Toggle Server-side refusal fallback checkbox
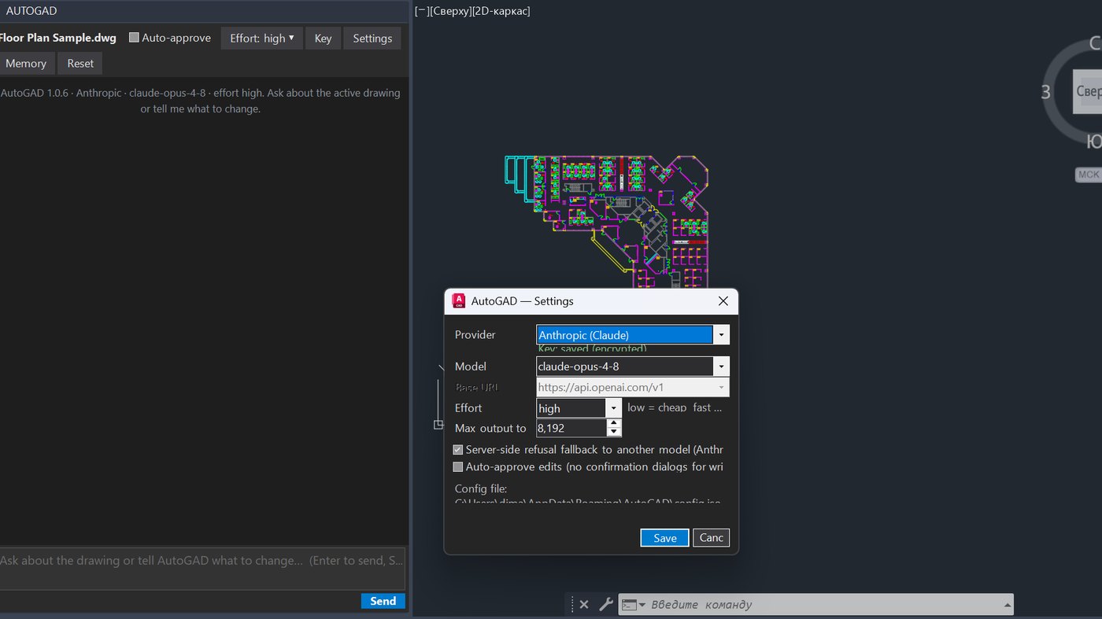The width and height of the screenshot is (1102, 619). point(458,450)
